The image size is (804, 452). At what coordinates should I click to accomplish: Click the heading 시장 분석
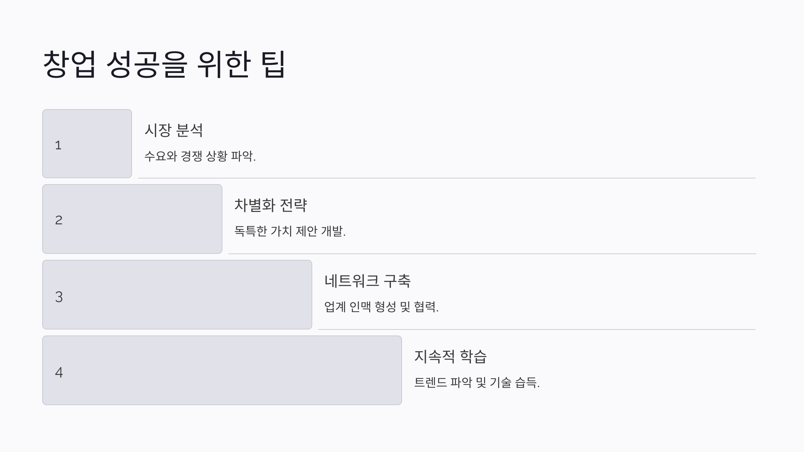point(174,130)
